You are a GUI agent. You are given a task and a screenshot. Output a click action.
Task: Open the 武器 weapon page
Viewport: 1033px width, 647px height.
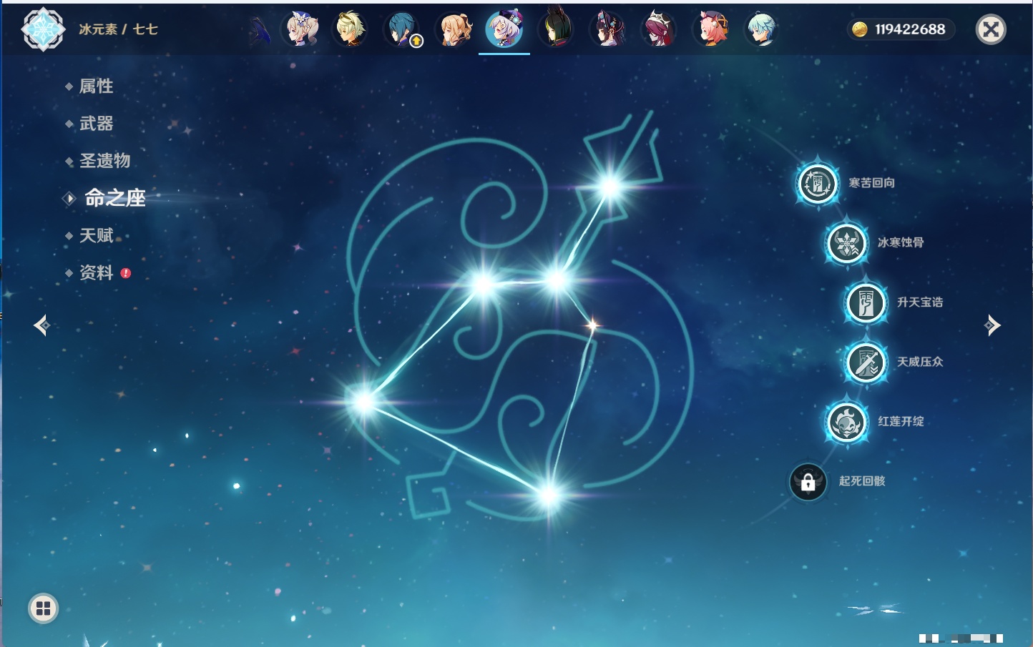click(96, 124)
